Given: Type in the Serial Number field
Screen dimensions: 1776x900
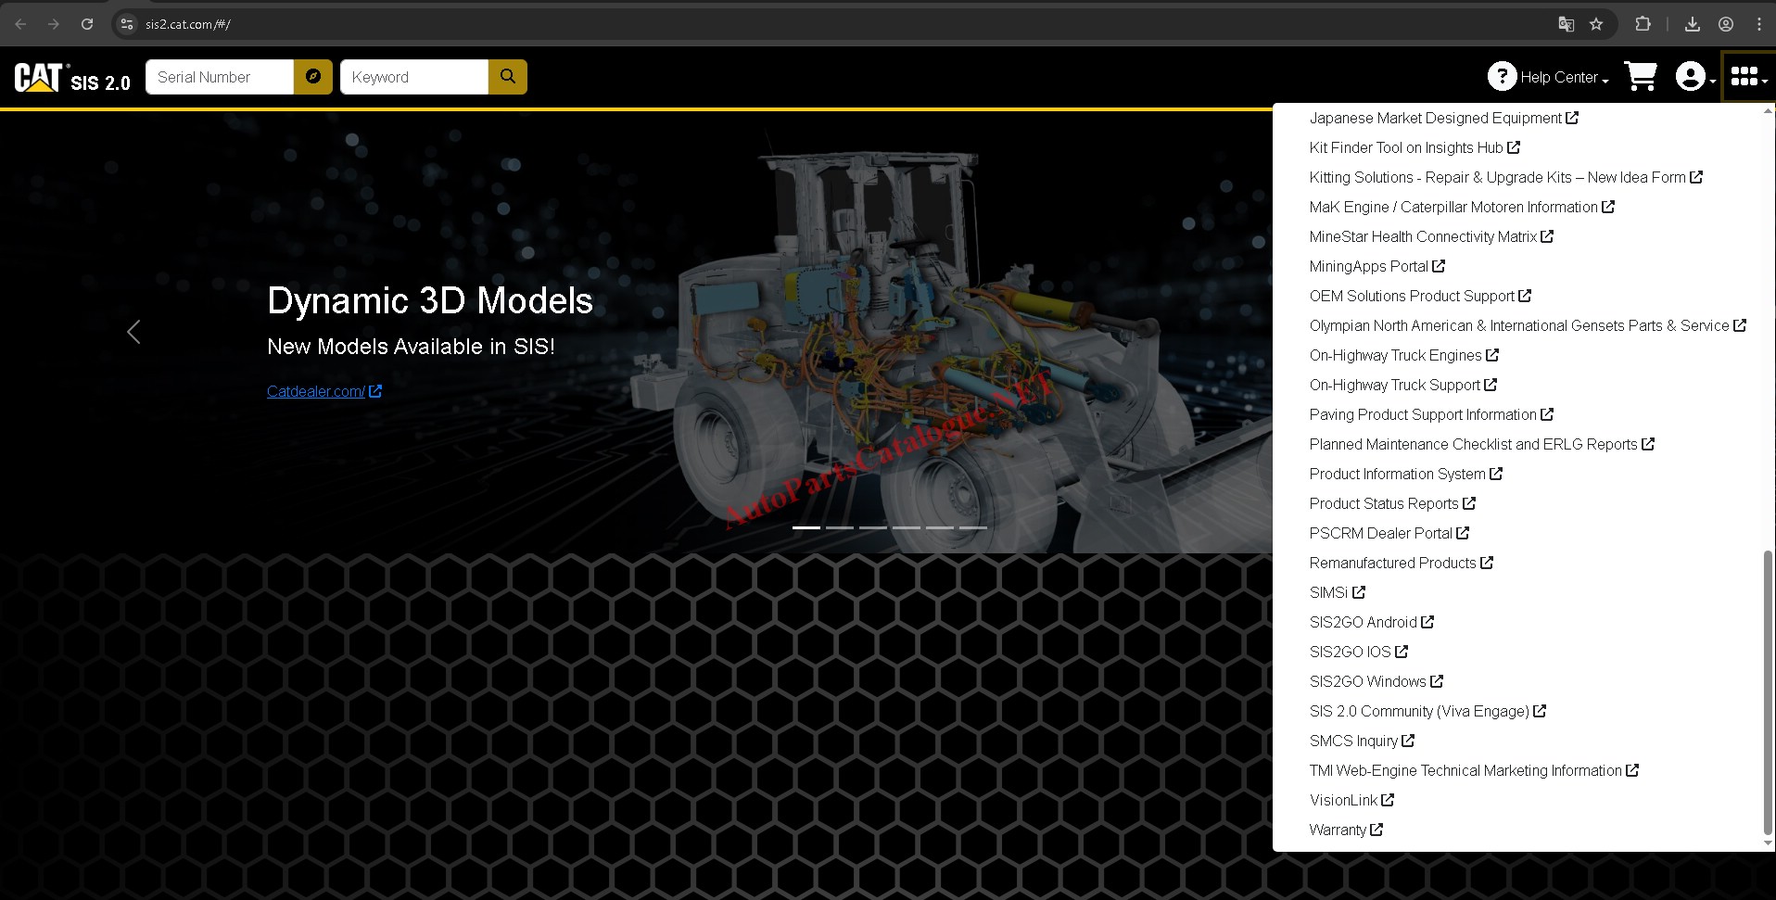Looking at the screenshot, I should (x=220, y=77).
